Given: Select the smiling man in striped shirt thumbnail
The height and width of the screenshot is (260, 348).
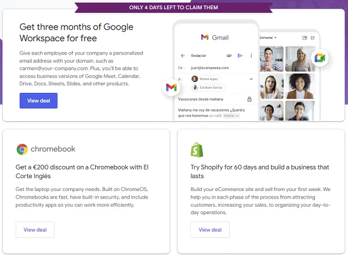Looking at the screenshot, I should (271, 59).
